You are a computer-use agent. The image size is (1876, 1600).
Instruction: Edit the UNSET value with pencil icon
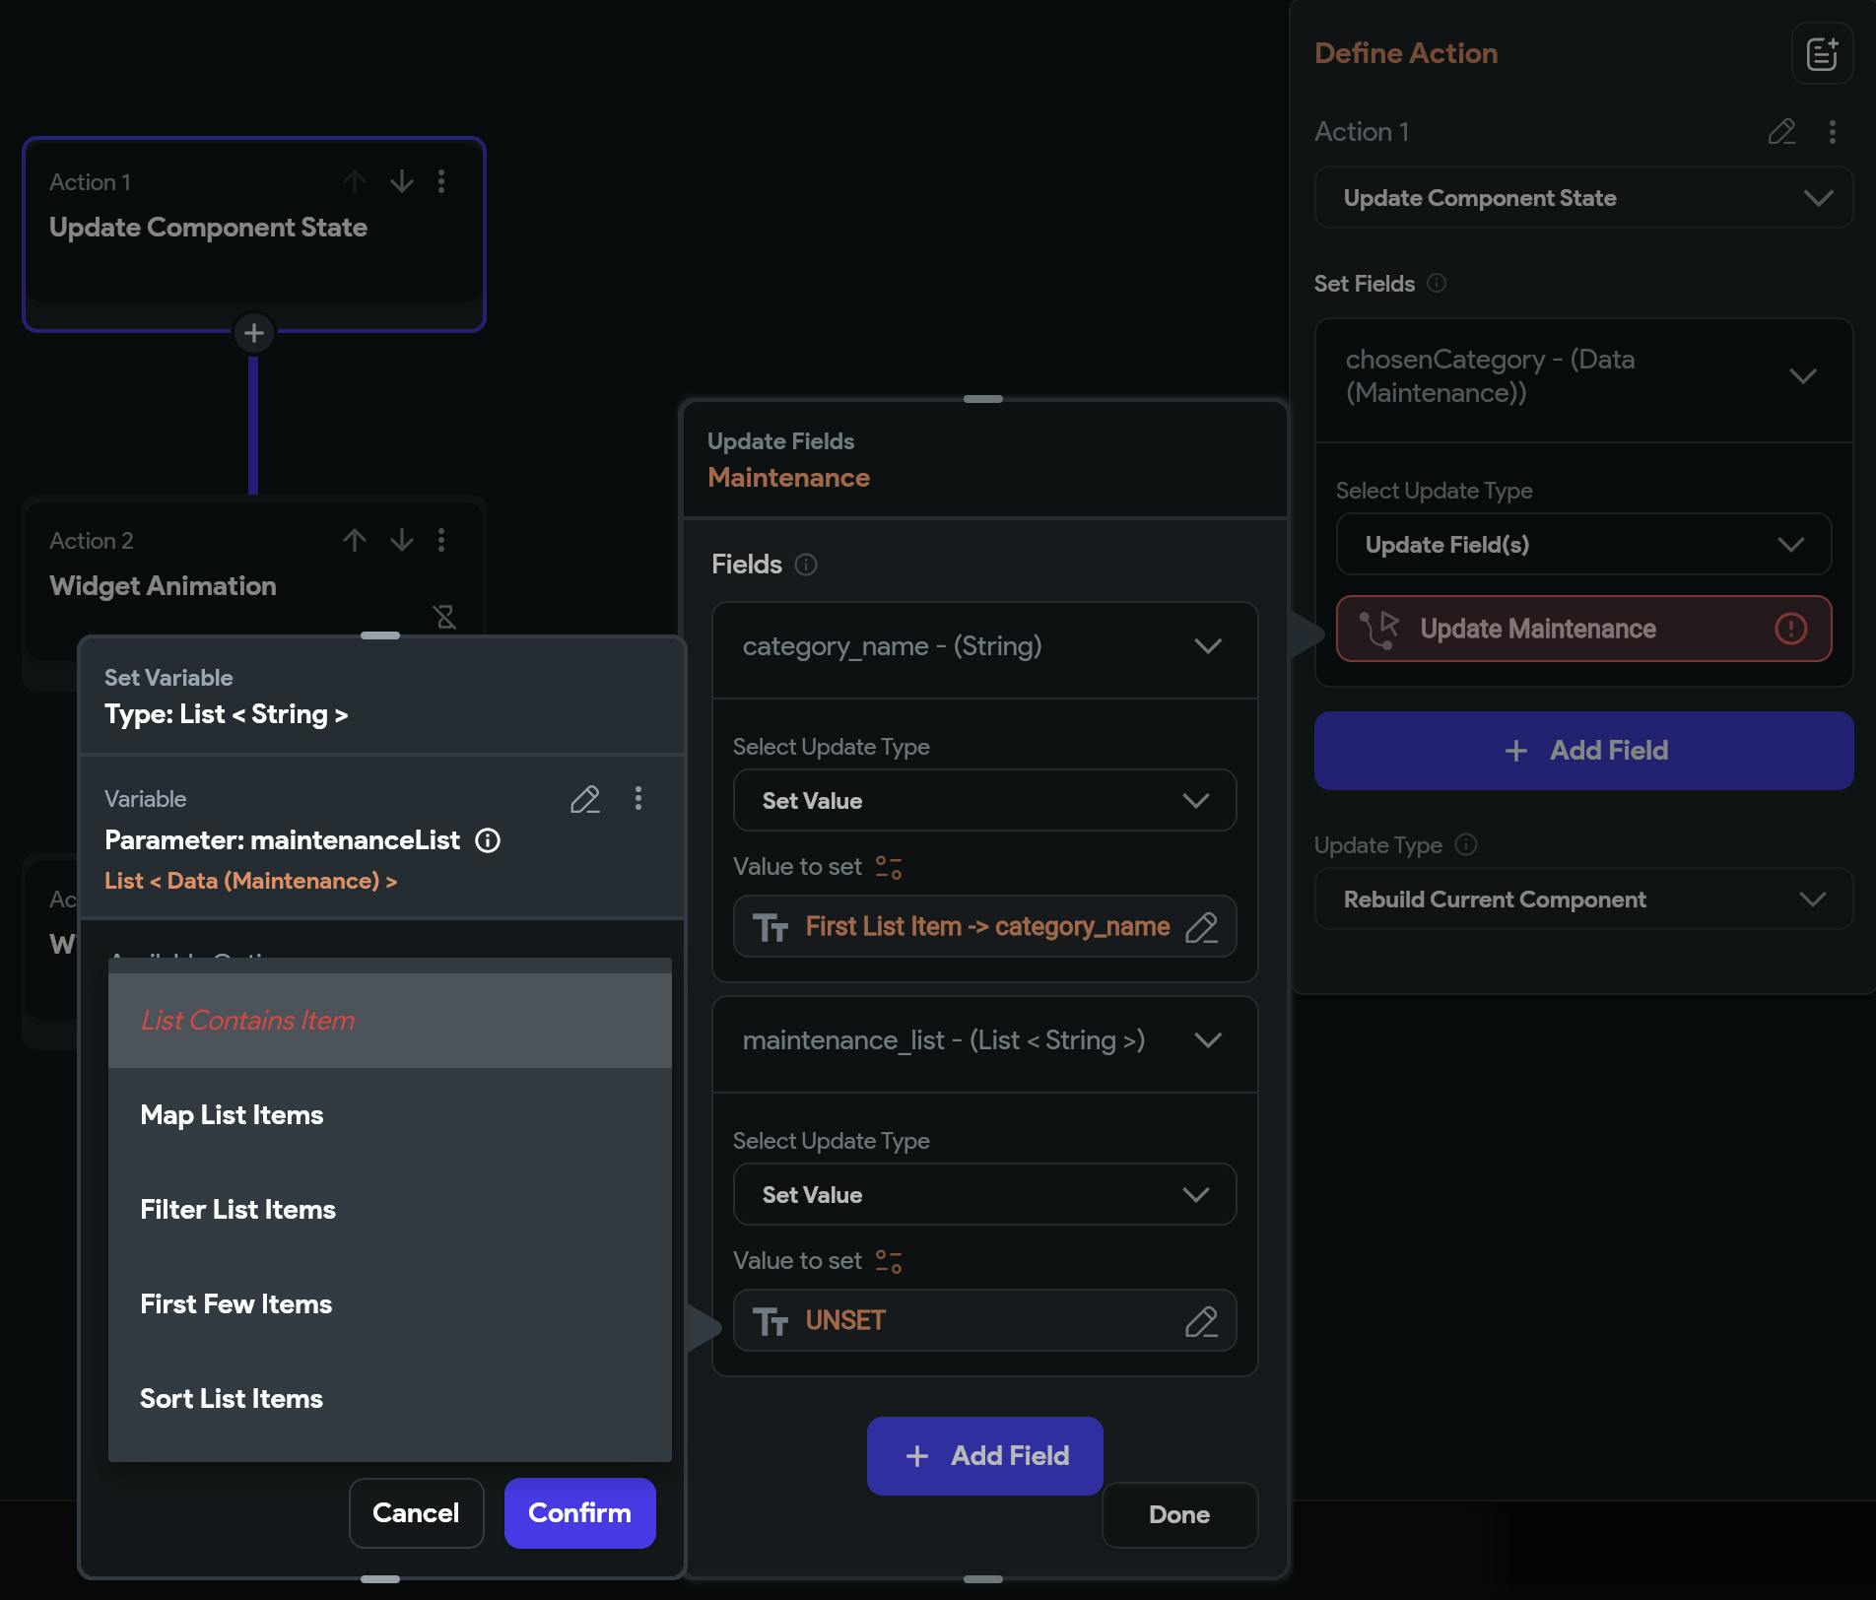(x=1201, y=1321)
